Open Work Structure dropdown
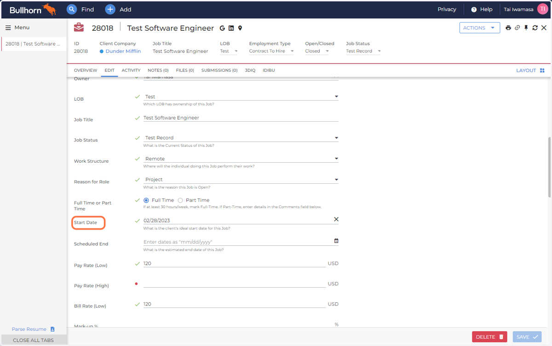 tap(241, 159)
